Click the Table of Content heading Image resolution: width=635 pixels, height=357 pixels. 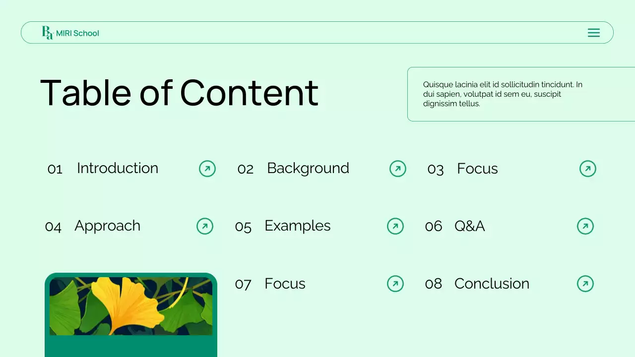tap(179, 93)
